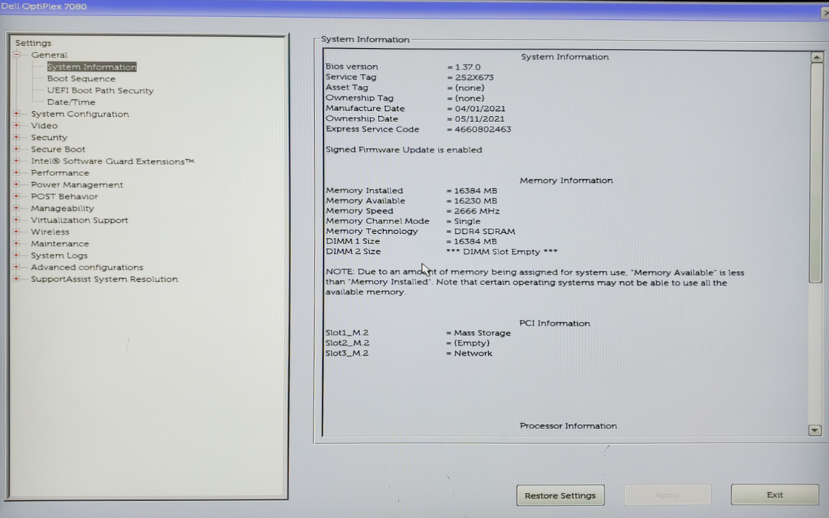Click Memory Installed value 16384 MB
The image size is (829, 518).
[476, 191]
